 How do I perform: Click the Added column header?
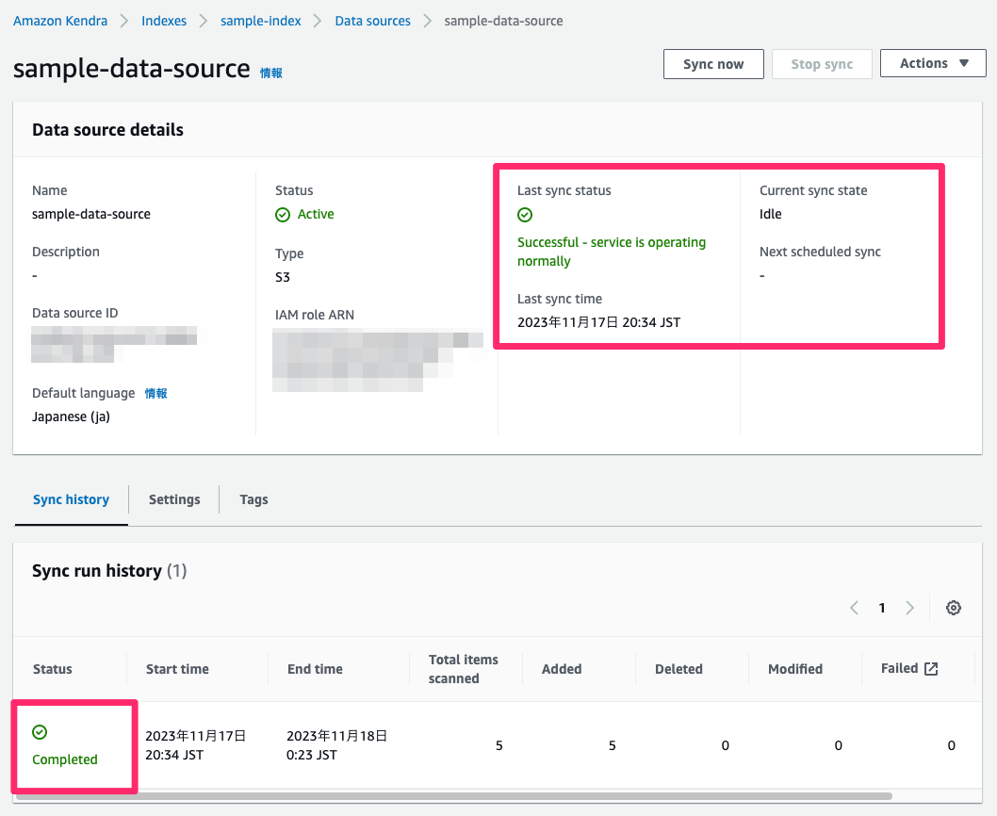point(562,669)
